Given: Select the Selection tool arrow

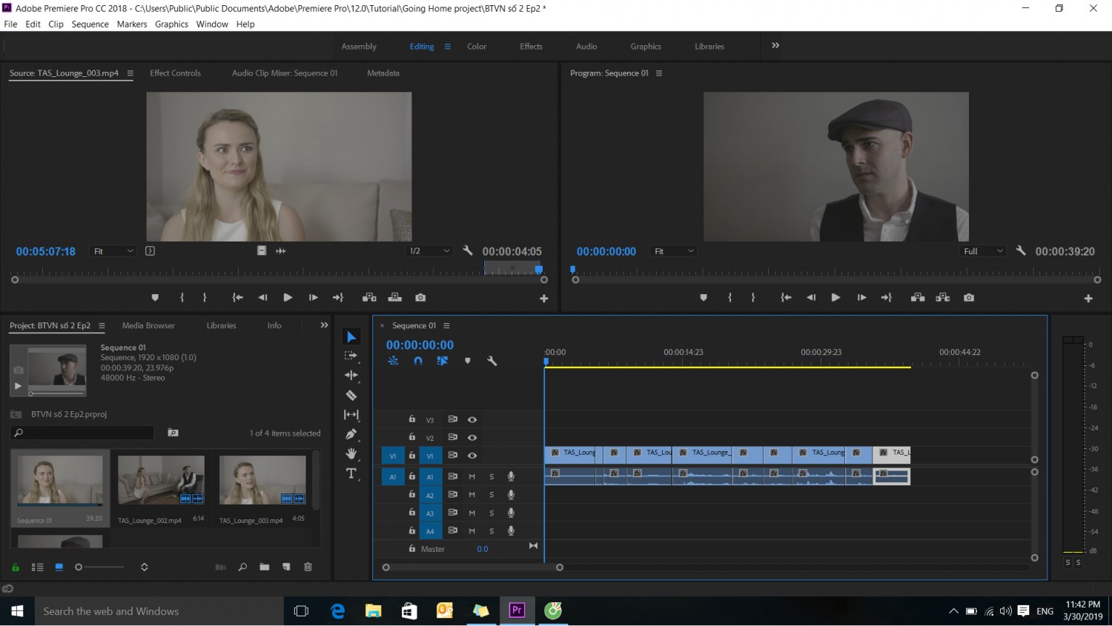Looking at the screenshot, I should (351, 338).
